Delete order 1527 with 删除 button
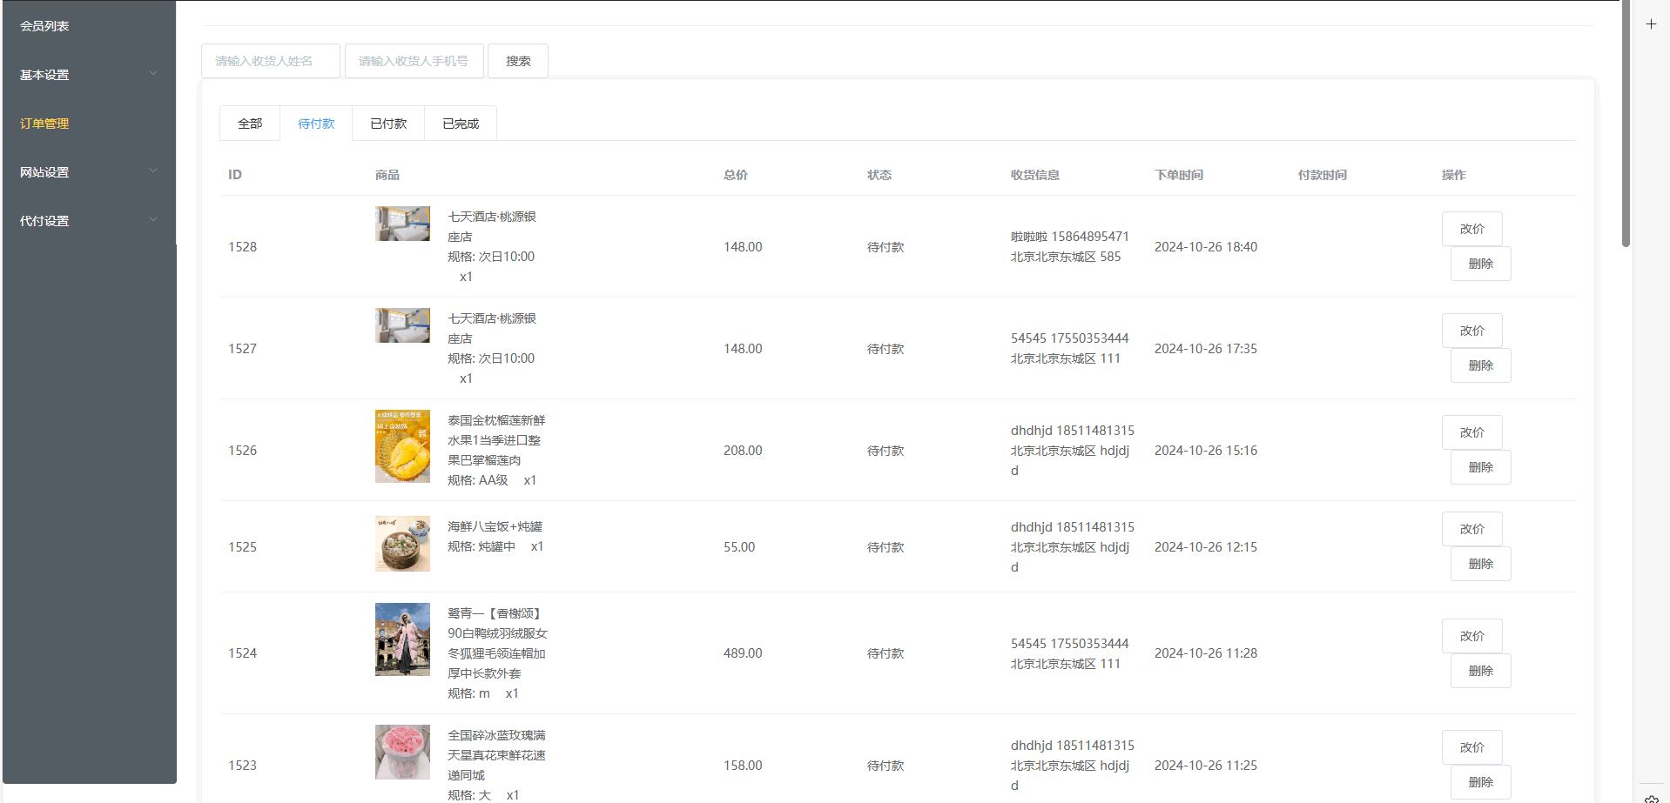Viewport: 1670px width, 803px height. pos(1480,365)
